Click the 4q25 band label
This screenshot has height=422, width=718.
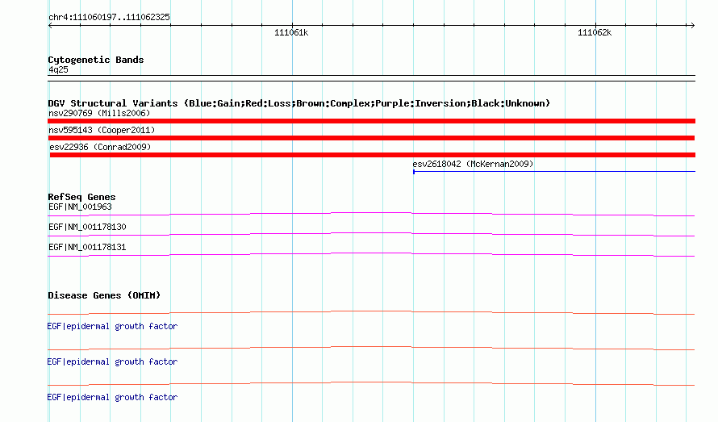pyautogui.click(x=58, y=69)
